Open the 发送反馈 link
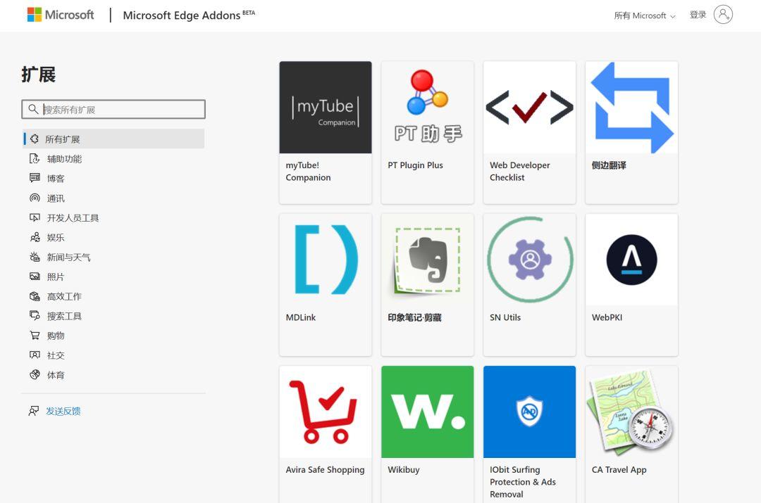Screen dimensions: 761x503 pos(63,411)
